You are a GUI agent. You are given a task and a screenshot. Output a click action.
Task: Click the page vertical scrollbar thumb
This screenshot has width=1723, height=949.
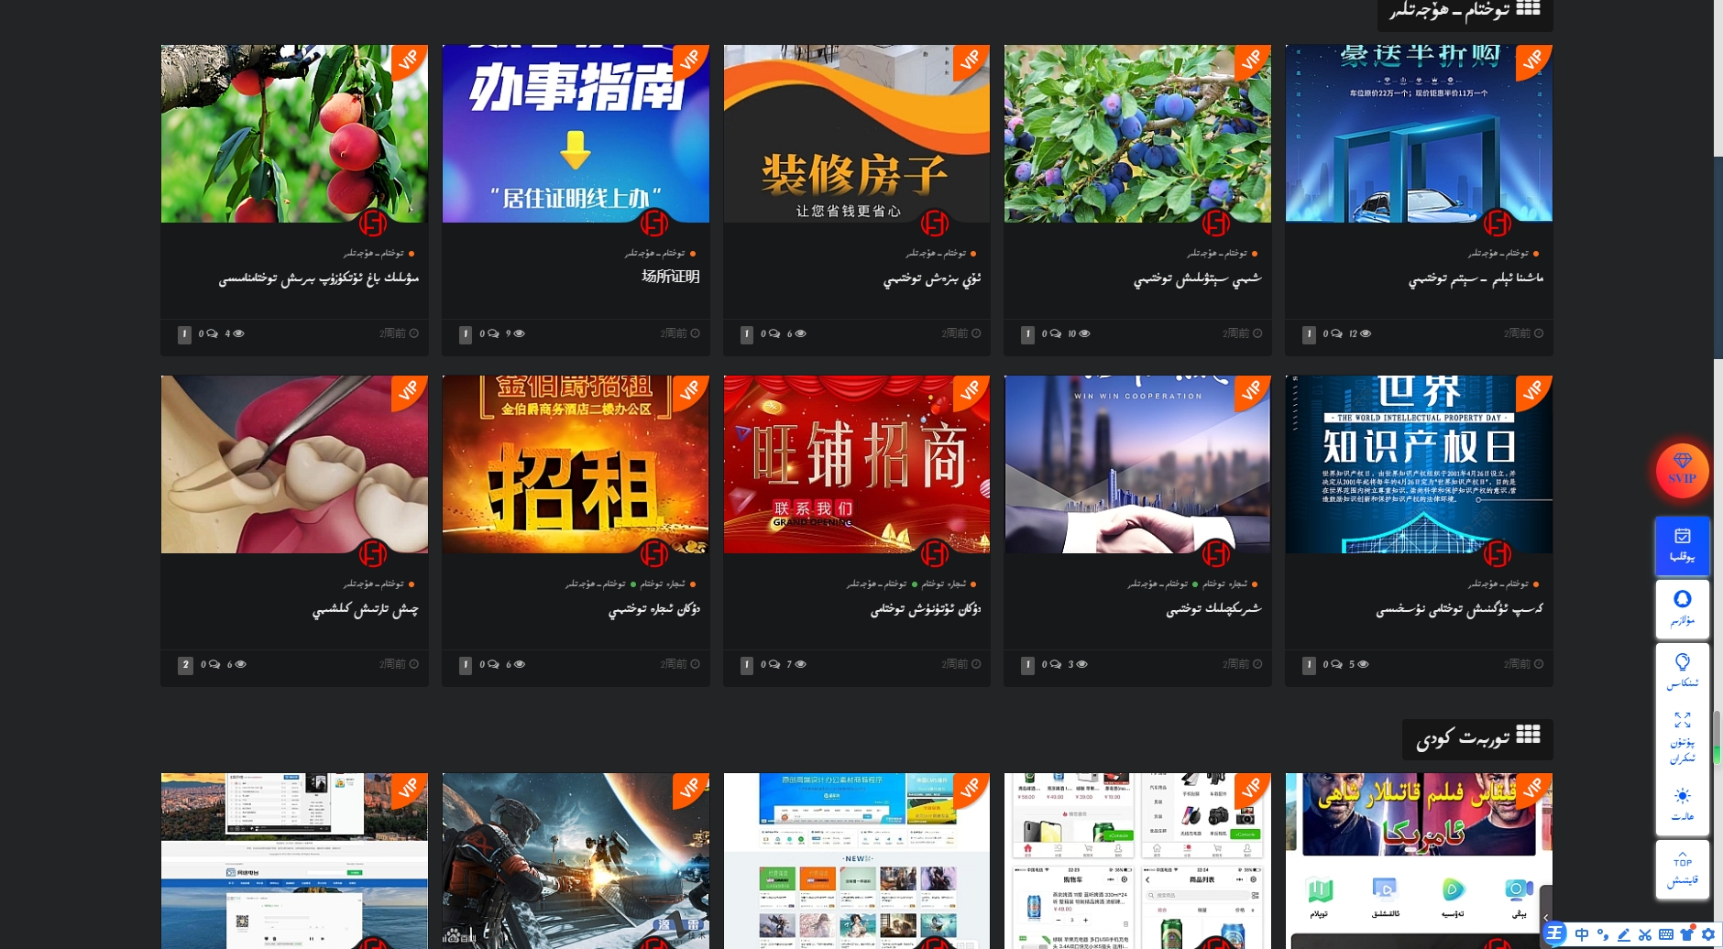pos(1717,737)
